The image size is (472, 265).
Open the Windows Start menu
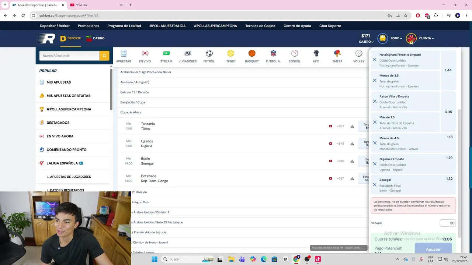[155, 259]
